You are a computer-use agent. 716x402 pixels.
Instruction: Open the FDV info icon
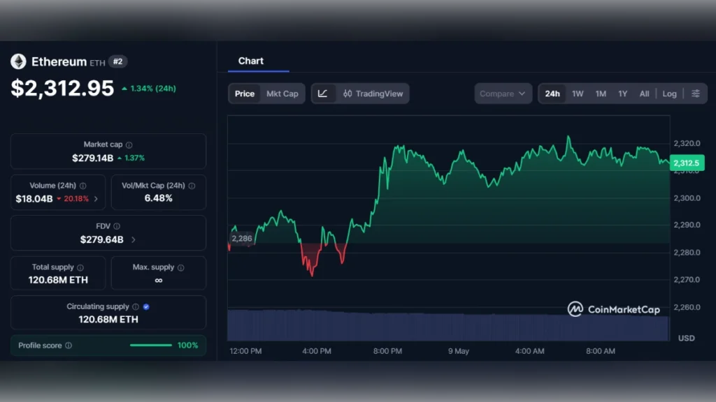(x=117, y=226)
